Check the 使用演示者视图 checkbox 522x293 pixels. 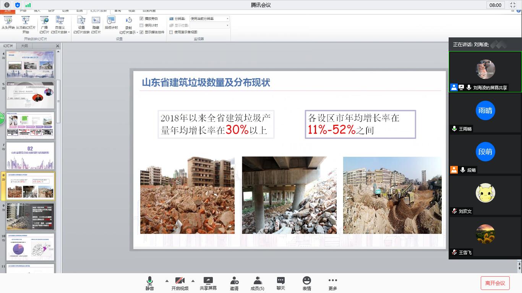(x=171, y=32)
